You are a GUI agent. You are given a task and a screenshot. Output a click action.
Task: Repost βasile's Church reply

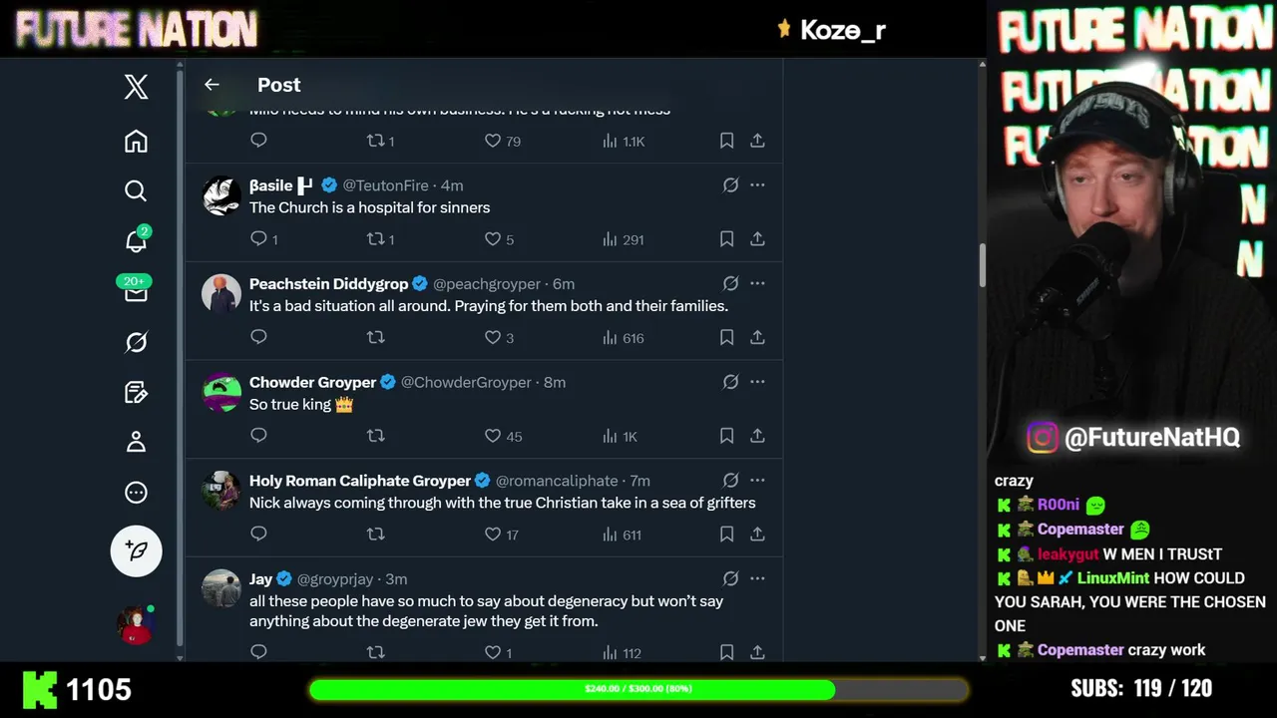click(376, 239)
